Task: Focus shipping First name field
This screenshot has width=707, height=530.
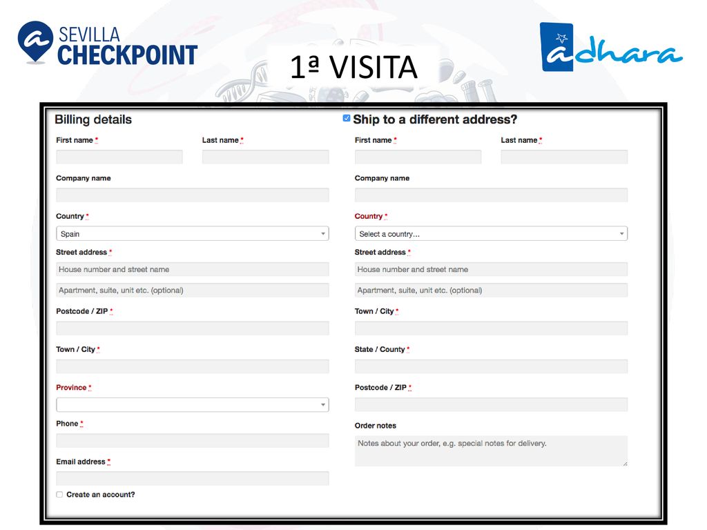Action: point(418,157)
